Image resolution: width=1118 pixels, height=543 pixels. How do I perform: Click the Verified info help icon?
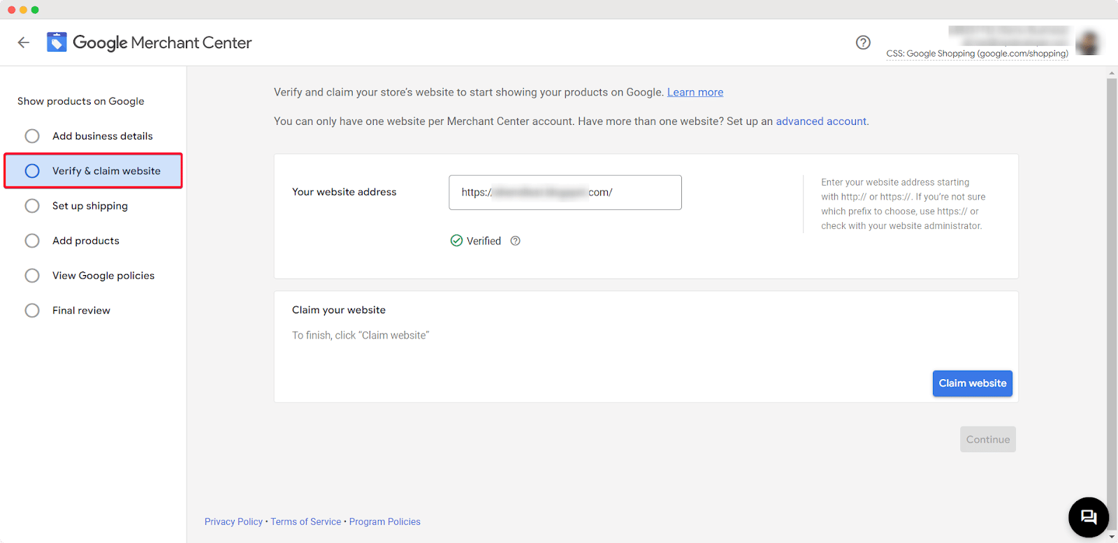515,241
